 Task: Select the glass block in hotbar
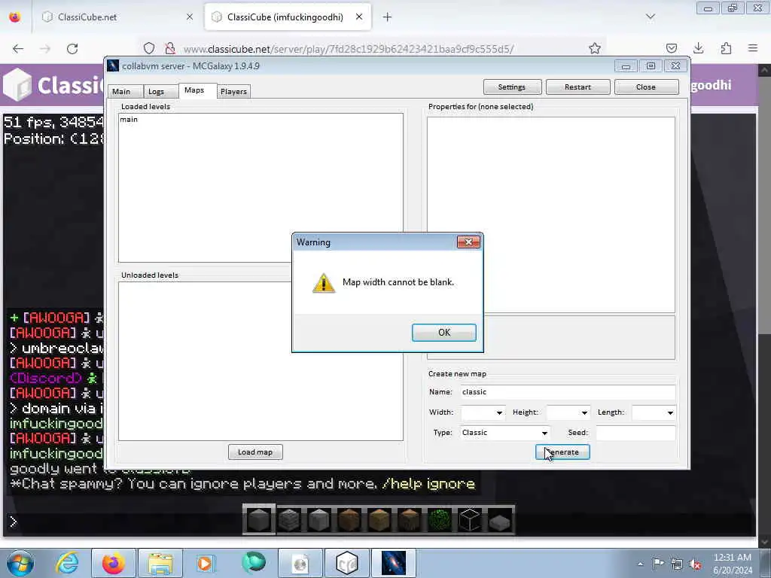pyautogui.click(x=470, y=519)
